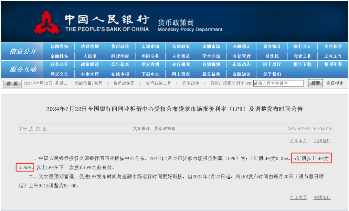Click the 信息公开 section label

coord(23,51)
